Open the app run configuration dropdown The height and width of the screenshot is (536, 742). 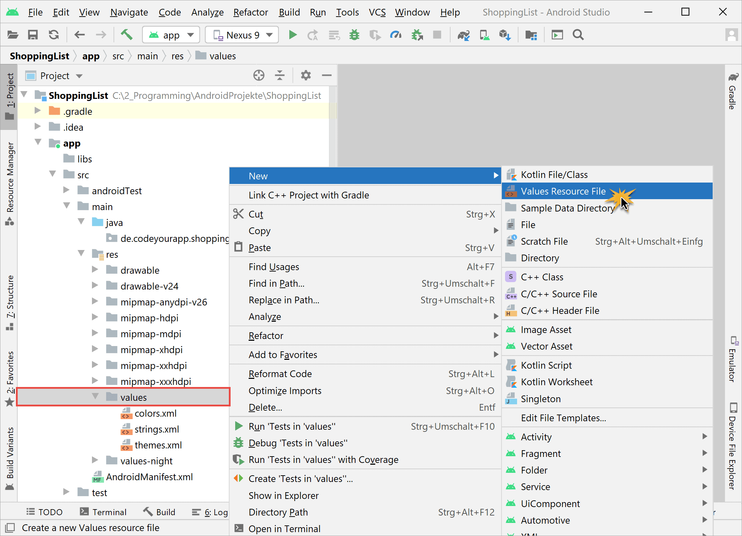(171, 35)
